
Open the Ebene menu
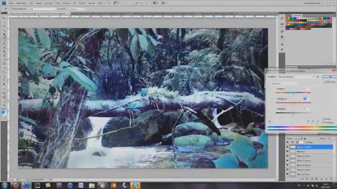(39, 3)
